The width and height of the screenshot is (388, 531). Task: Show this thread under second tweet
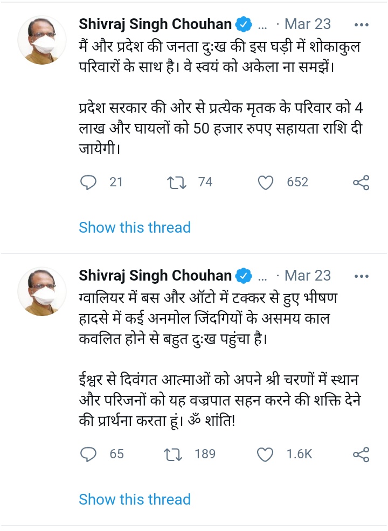coord(135,499)
